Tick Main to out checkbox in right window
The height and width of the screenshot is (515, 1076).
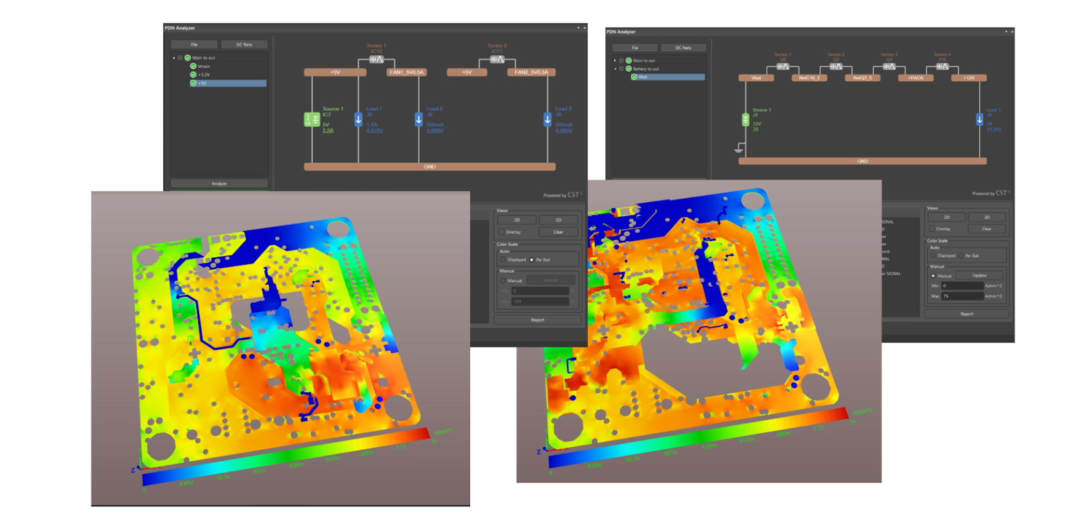pyautogui.click(x=621, y=60)
